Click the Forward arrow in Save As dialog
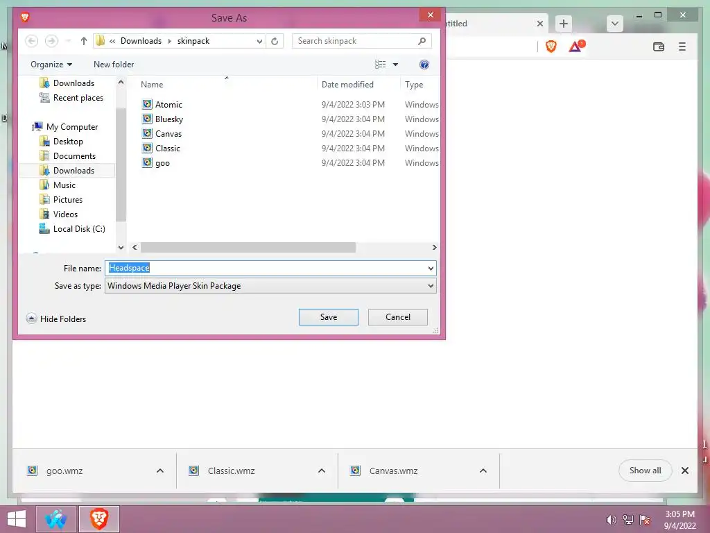This screenshot has width=710, height=533. coord(51,41)
